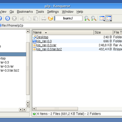Open the View menu

tap(3, 12)
